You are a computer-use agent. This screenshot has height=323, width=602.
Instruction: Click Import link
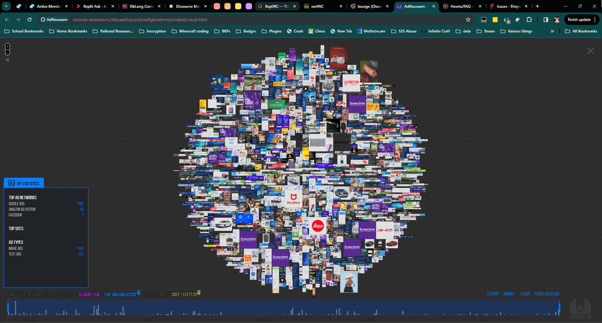coord(509,294)
